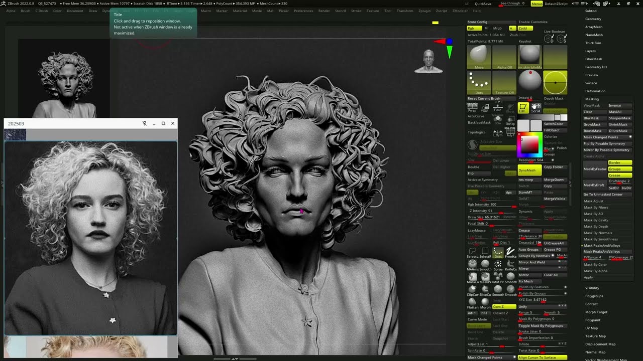
Task: Open the Document menu
Action: [75, 11]
